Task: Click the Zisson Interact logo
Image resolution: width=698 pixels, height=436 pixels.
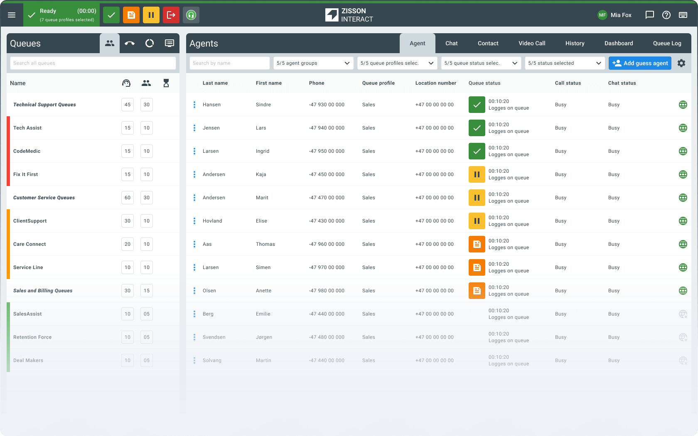Action: coord(349,15)
